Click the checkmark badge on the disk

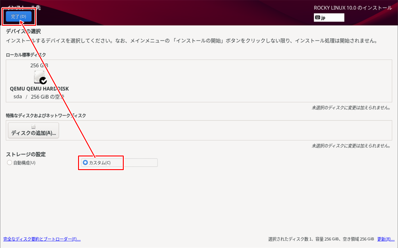44,80
